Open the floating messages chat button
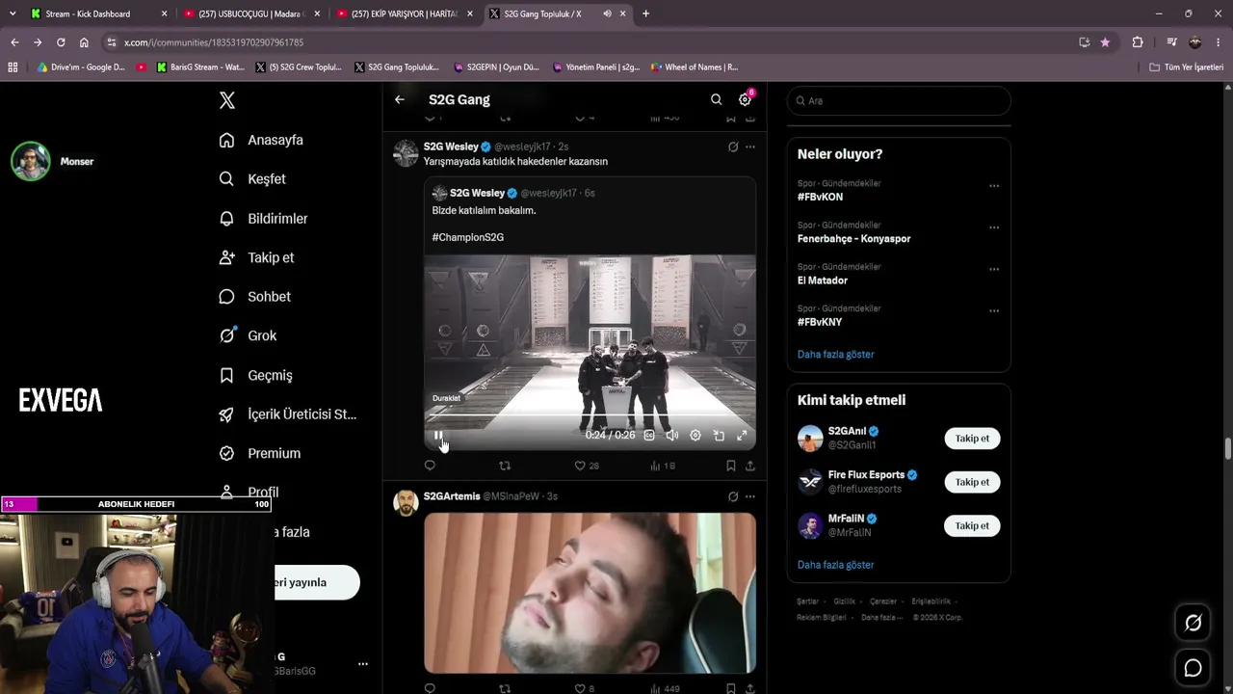This screenshot has width=1233, height=694. pyautogui.click(x=1193, y=667)
